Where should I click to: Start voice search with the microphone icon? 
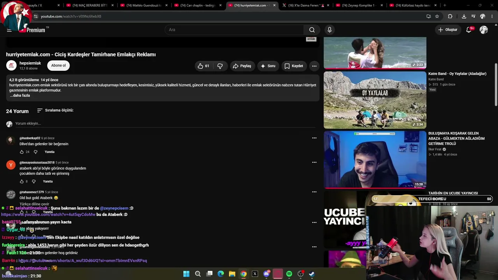[330, 30]
